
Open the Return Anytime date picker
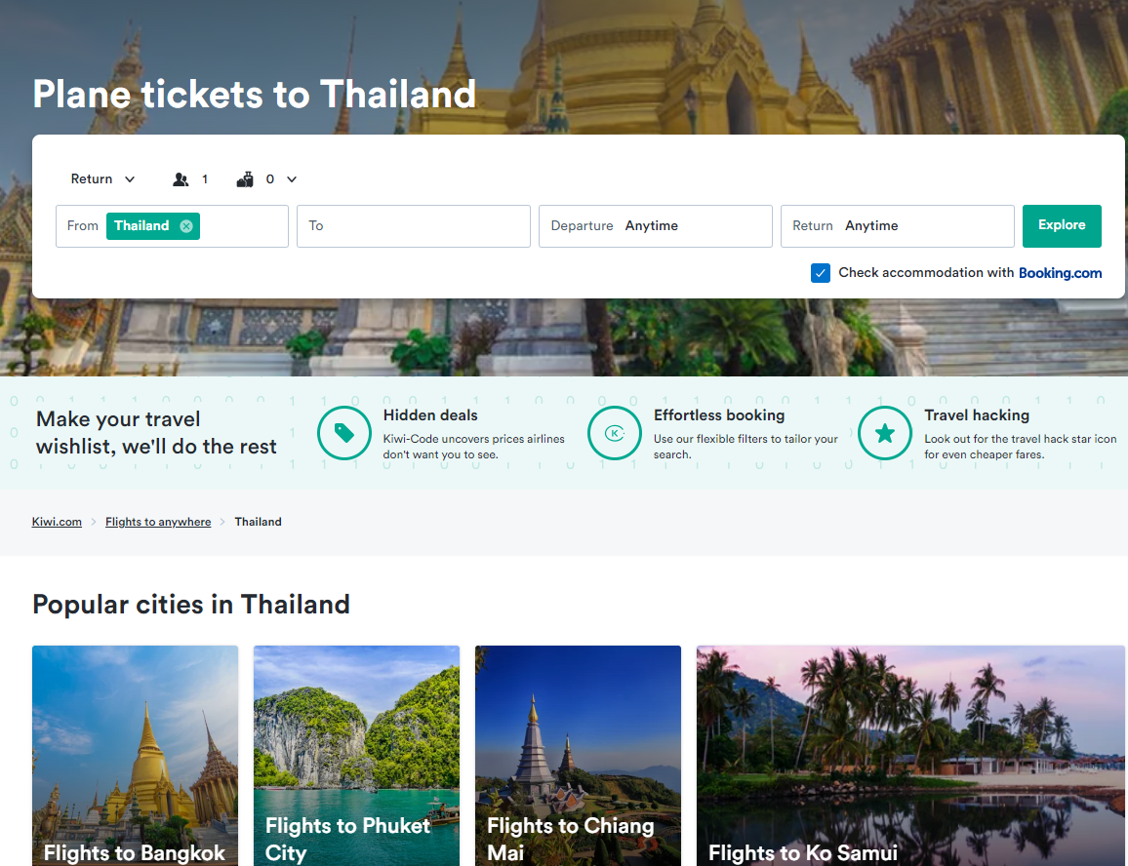click(897, 226)
